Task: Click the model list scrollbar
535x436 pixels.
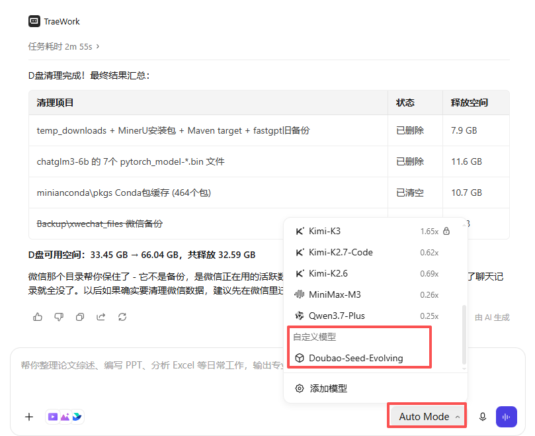Action: tap(464, 335)
